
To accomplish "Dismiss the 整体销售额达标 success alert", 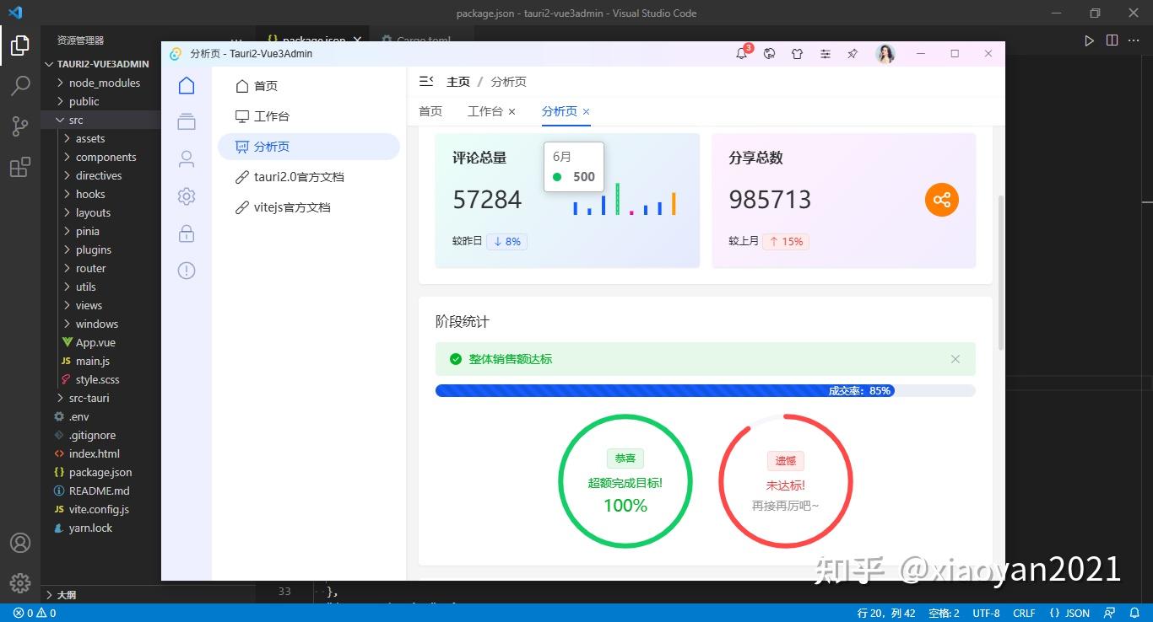I will pos(955,358).
